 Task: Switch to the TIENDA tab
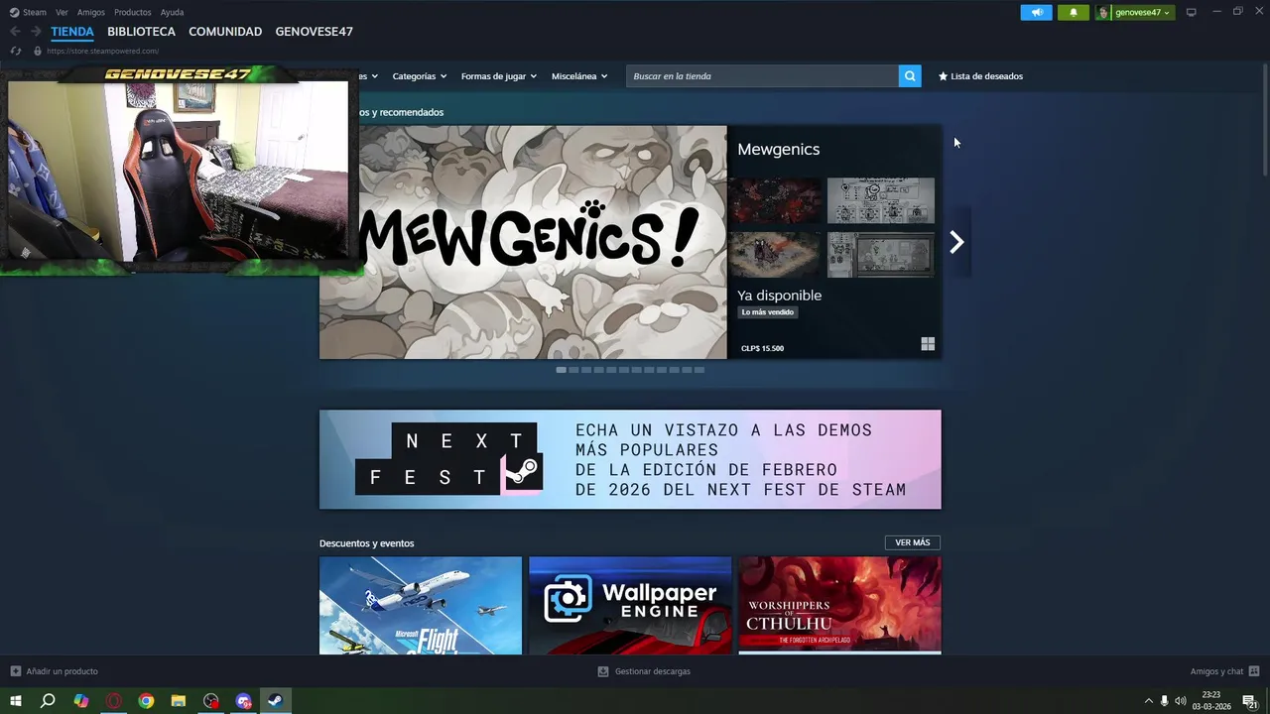(x=72, y=32)
